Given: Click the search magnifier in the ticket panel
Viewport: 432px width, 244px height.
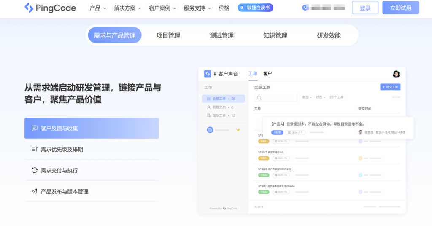Looking at the screenshot, I should coord(259,97).
